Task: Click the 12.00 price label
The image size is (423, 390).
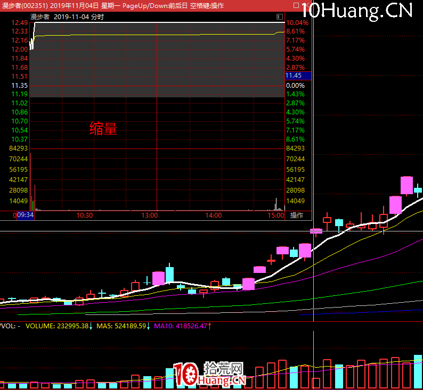Action: click(x=19, y=49)
